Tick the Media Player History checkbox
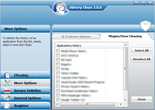This screenshot has width=155, height=110. tap(58, 51)
